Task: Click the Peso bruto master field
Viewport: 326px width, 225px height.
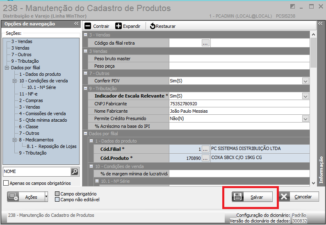Action: tap(239, 59)
